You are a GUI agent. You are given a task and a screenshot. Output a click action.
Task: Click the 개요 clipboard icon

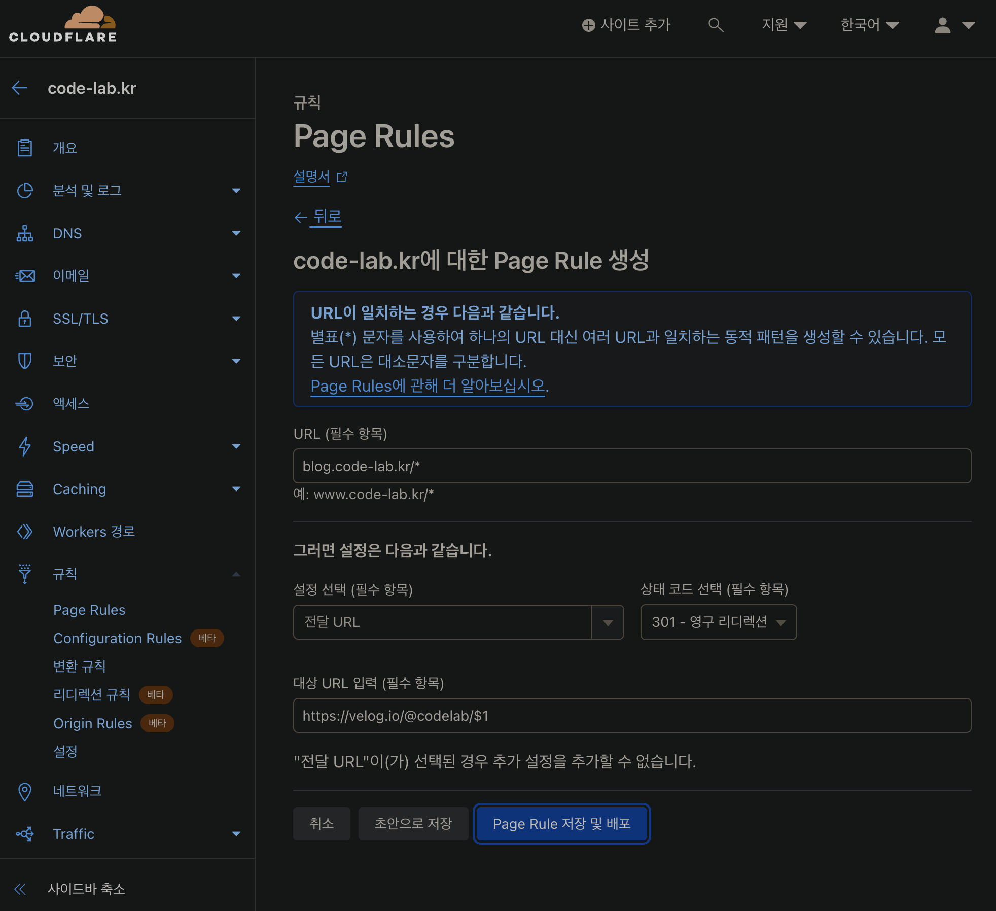click(25, 148)
